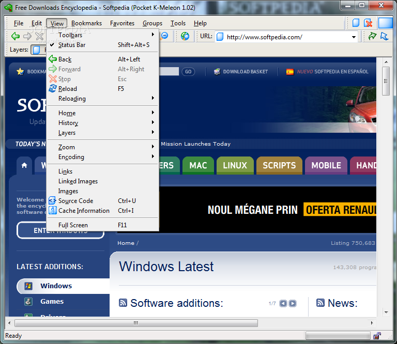Click inside the URL address field

point(286,37)
